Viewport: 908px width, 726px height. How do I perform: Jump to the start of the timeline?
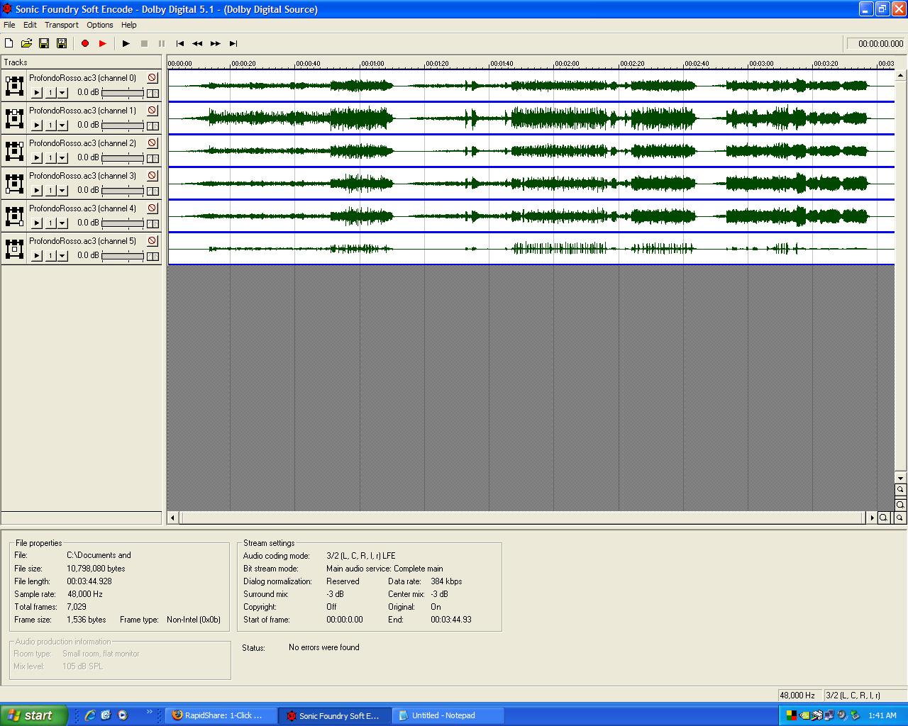click(x=180, y=43)
